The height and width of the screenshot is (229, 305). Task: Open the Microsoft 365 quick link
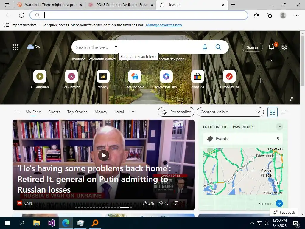click(166, 79)
